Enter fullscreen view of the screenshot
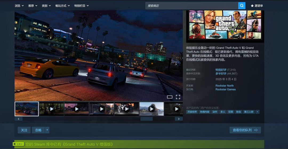 click(x=178, y=97)
